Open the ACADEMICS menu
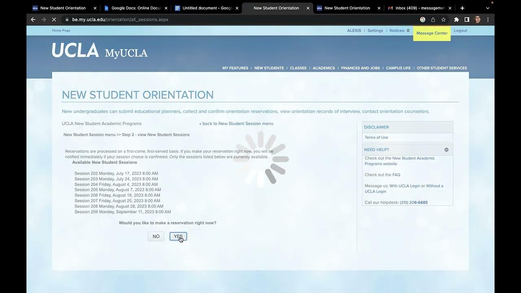This screenshot has height=293, width=521. click(324, 68)
